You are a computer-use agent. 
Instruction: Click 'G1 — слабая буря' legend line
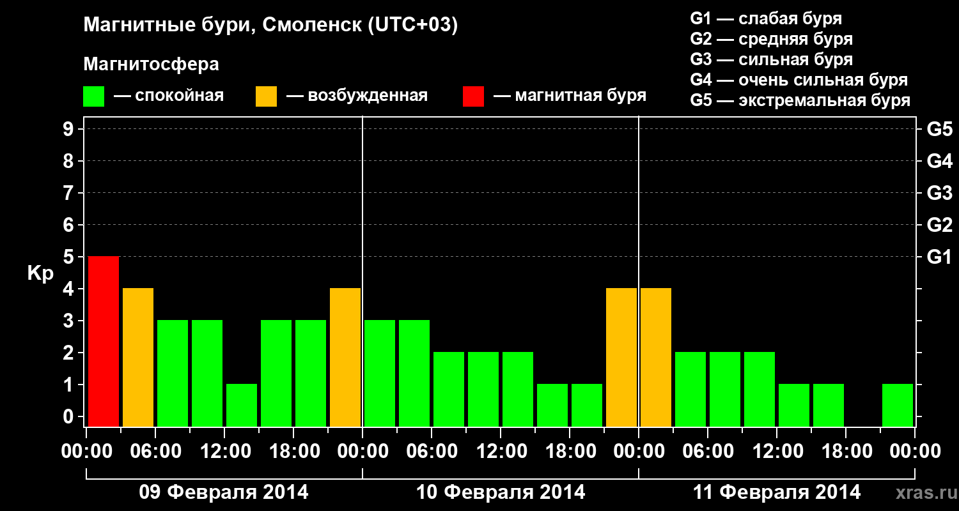[766, 19]
